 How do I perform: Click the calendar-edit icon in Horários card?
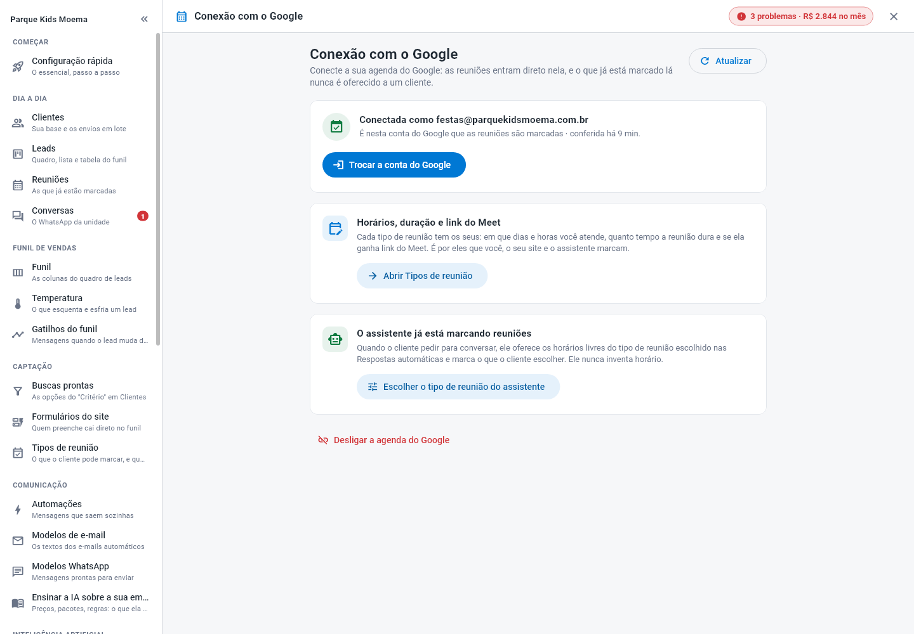coord(335,228)
